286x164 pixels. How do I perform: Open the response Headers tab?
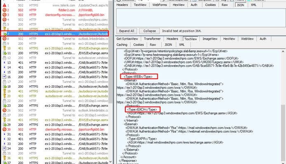[x=172, y=39]
